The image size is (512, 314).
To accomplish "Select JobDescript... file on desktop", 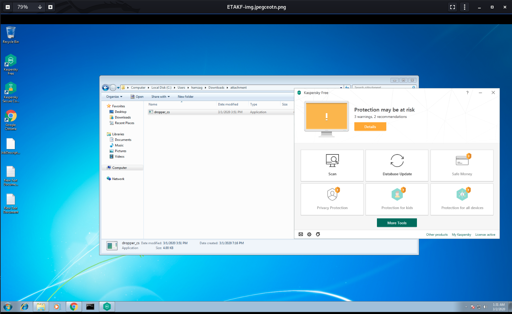I will (x=11, y=146).
